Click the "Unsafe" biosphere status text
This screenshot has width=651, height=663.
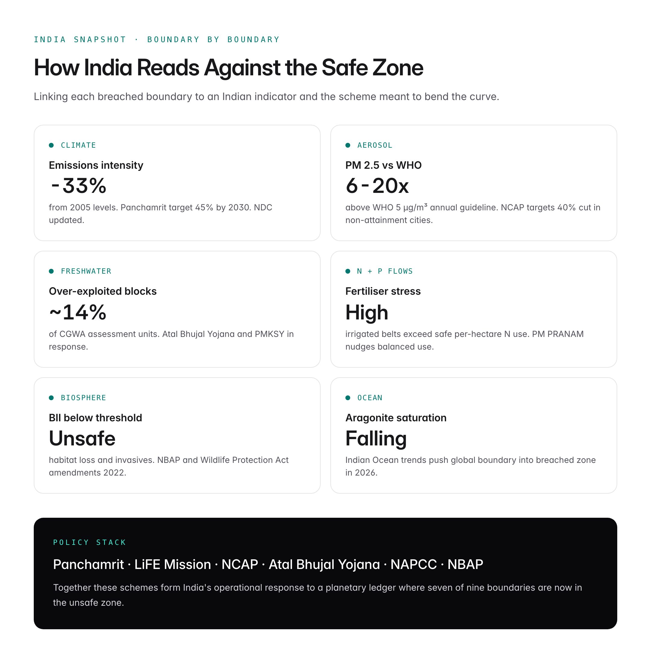tap(82, 438)
